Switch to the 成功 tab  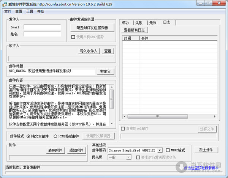tap(126, 23)
